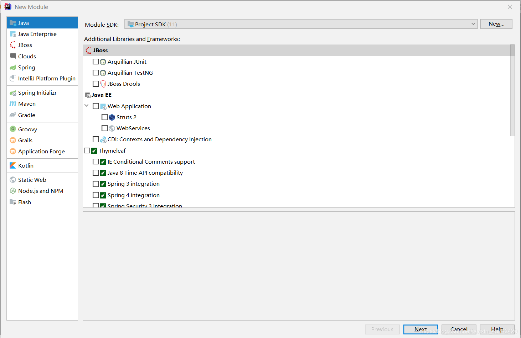Collapse the Web Application tree node
521x338 pixels.
click(x=87, y=106)
